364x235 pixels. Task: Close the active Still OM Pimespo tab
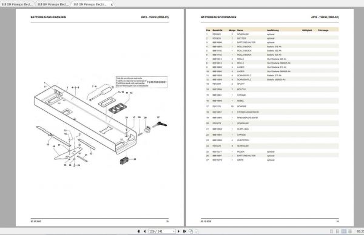pos(112,4)
